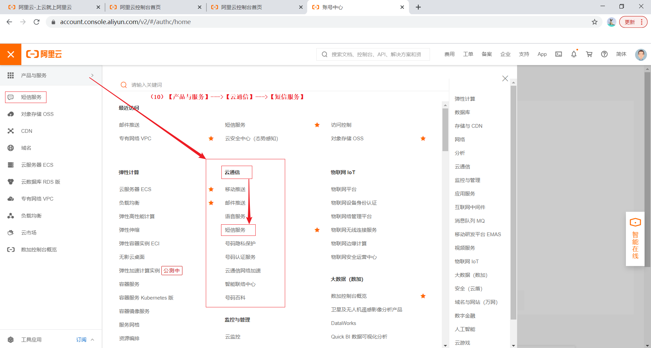Click product list vertical scrollbar thumb
This screenshot has width=651, height=348.
point(445,129)
